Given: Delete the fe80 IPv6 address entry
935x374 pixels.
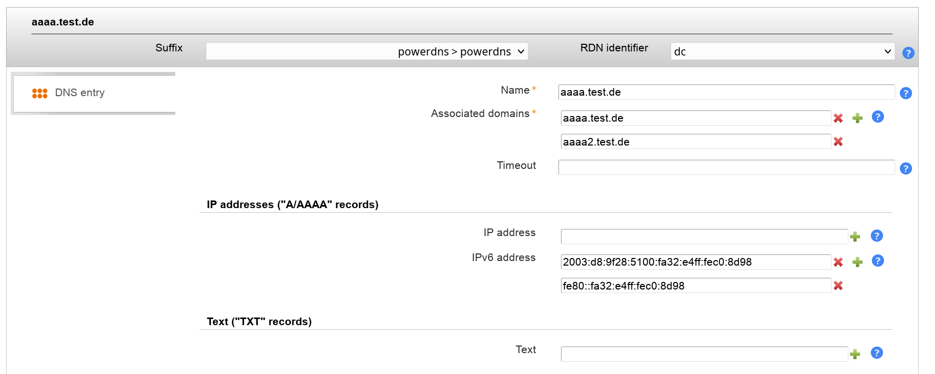Looking at the screenshot, I should click(x=838, y=286).
